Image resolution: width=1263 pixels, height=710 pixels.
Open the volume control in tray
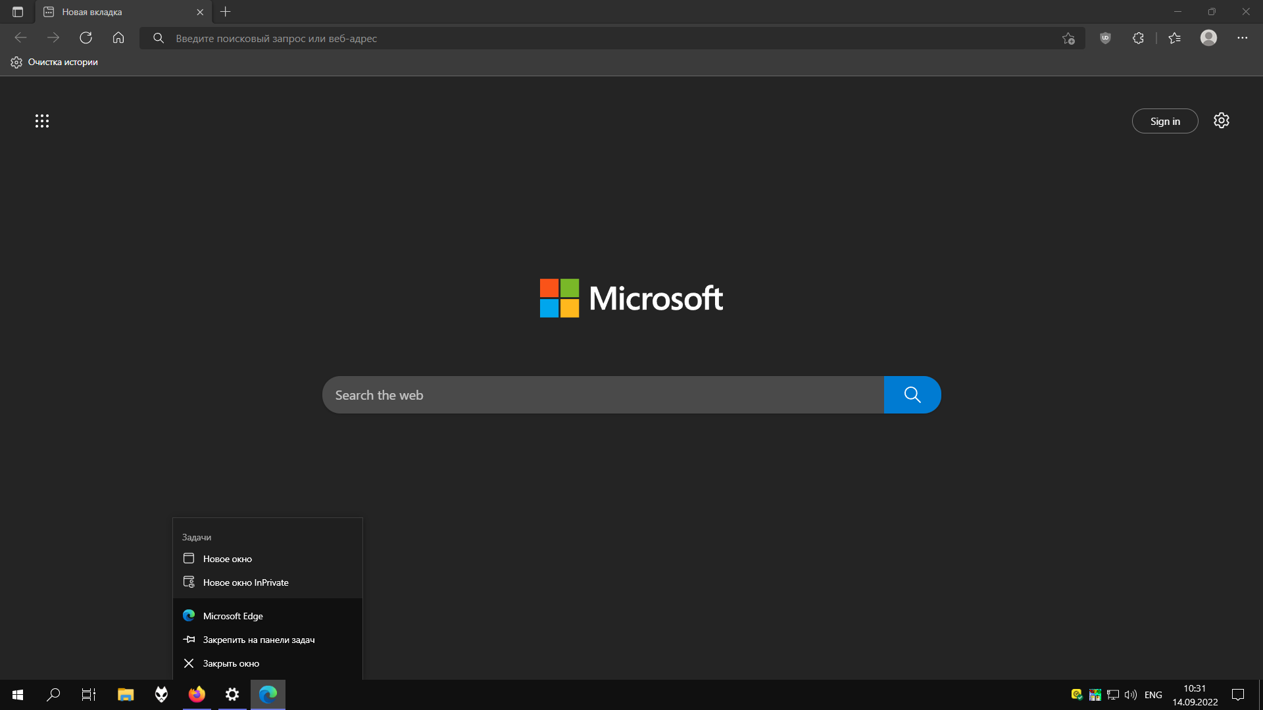1131,695
